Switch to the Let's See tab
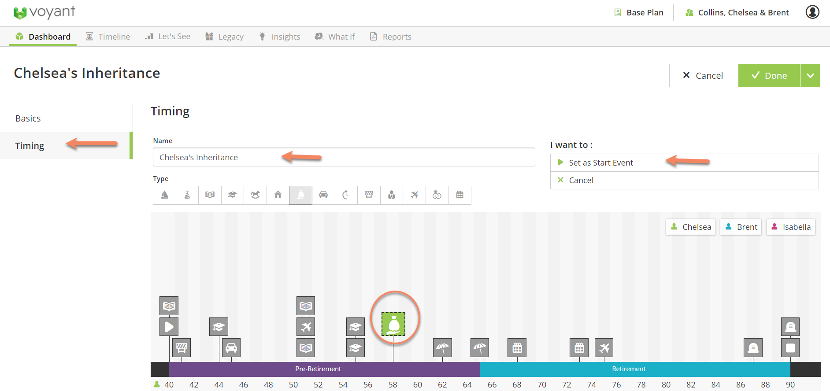830x391 pixels. [x=168, y=37]
